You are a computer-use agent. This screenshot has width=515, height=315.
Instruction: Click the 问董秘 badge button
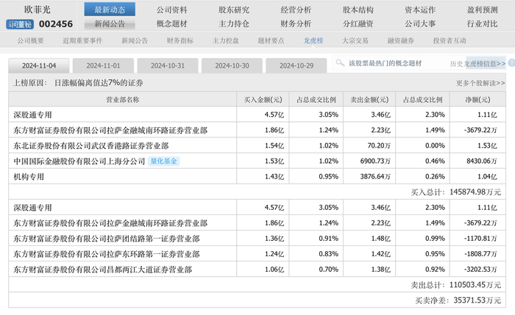point(20,24)
